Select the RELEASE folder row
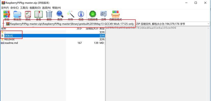This screenshot has height=101, width=211. [x=53, y=39]
